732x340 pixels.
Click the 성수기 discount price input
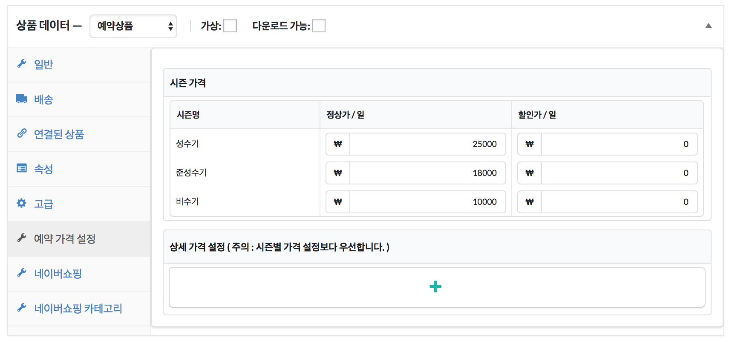pyautogui.click(x=619, y=144)
